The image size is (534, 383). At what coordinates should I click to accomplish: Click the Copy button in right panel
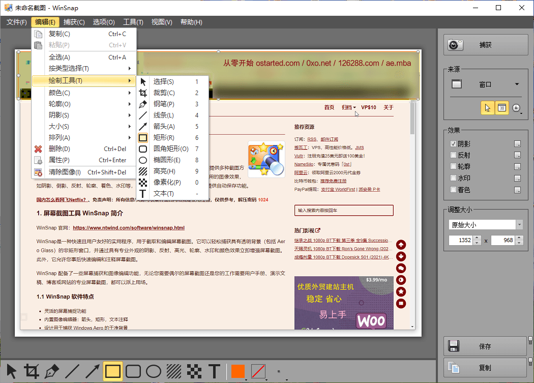486,368
